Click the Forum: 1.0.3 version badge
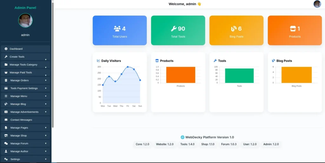 [x=229, y=144]
